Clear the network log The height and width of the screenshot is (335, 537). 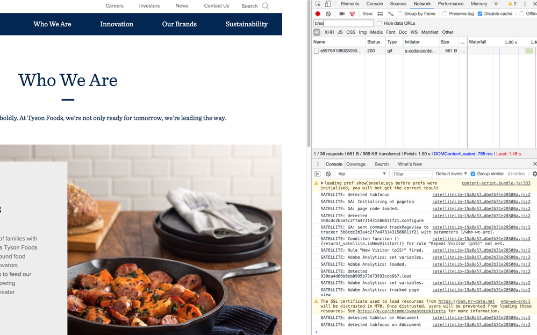(x=328, y=14)
